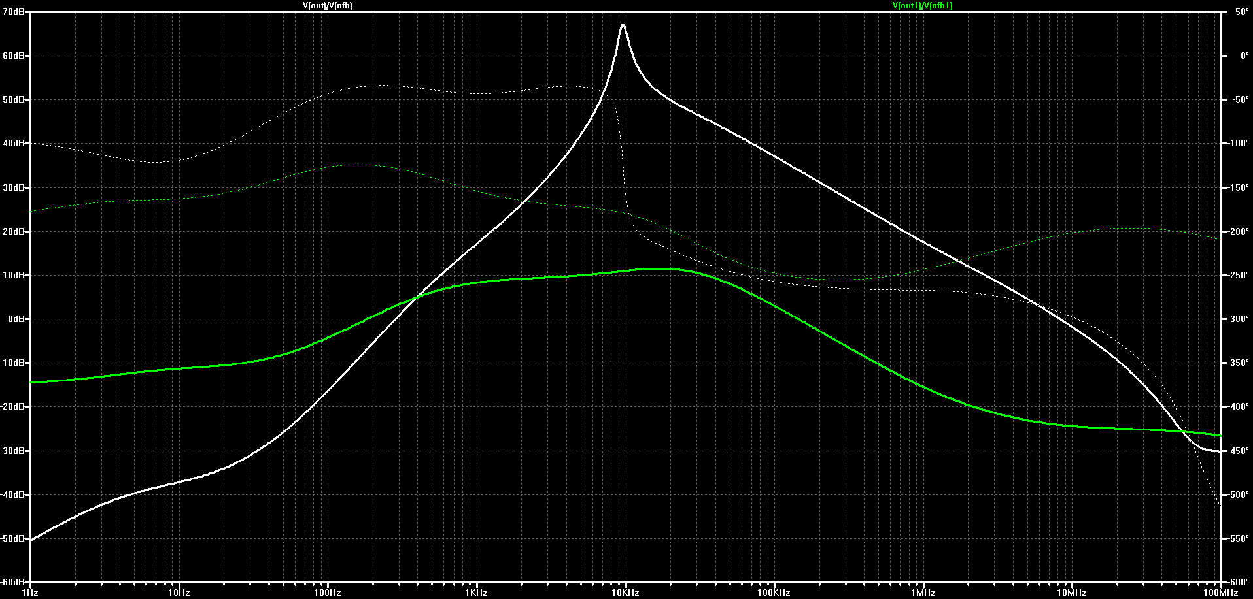Click the "1MHz" frequency axis label
The height and width of the screenshot is (599, 1253).
[923, 592]
